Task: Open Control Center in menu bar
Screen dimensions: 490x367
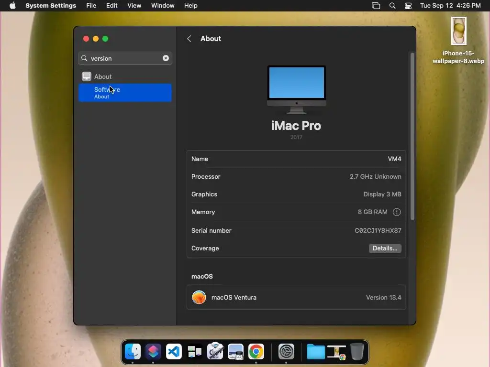Action: 408,6
